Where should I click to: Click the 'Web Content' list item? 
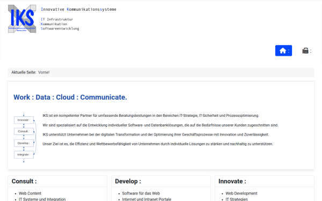point(30,193)
